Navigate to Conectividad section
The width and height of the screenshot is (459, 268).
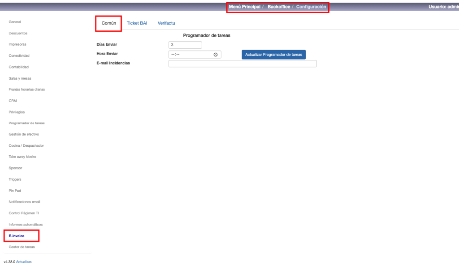point(19,55)
